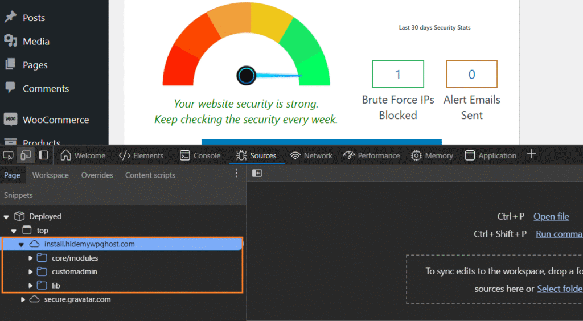Open the WooCommerce menu
This screenshot has height=321, width=583.
pyautogui.click(x=56, y=120)
